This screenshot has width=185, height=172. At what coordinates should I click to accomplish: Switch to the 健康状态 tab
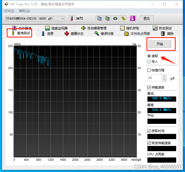tap(74, 34)
